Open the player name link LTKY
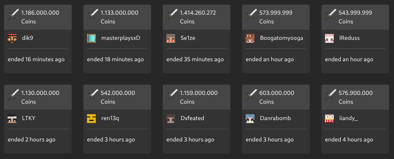 click(x=28, y=118)
